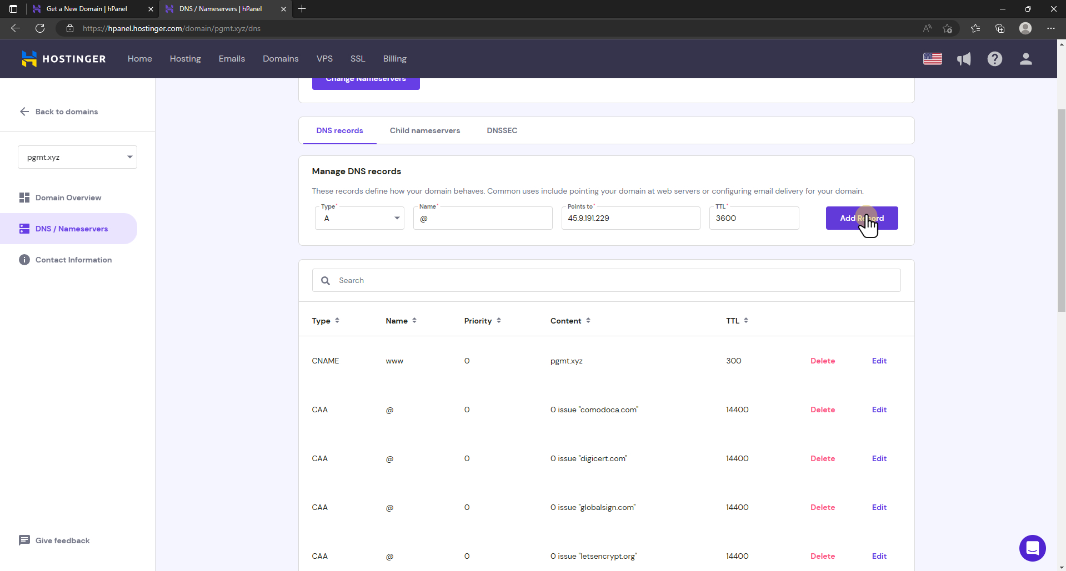Click the Hostinger logo

[63, 59]
